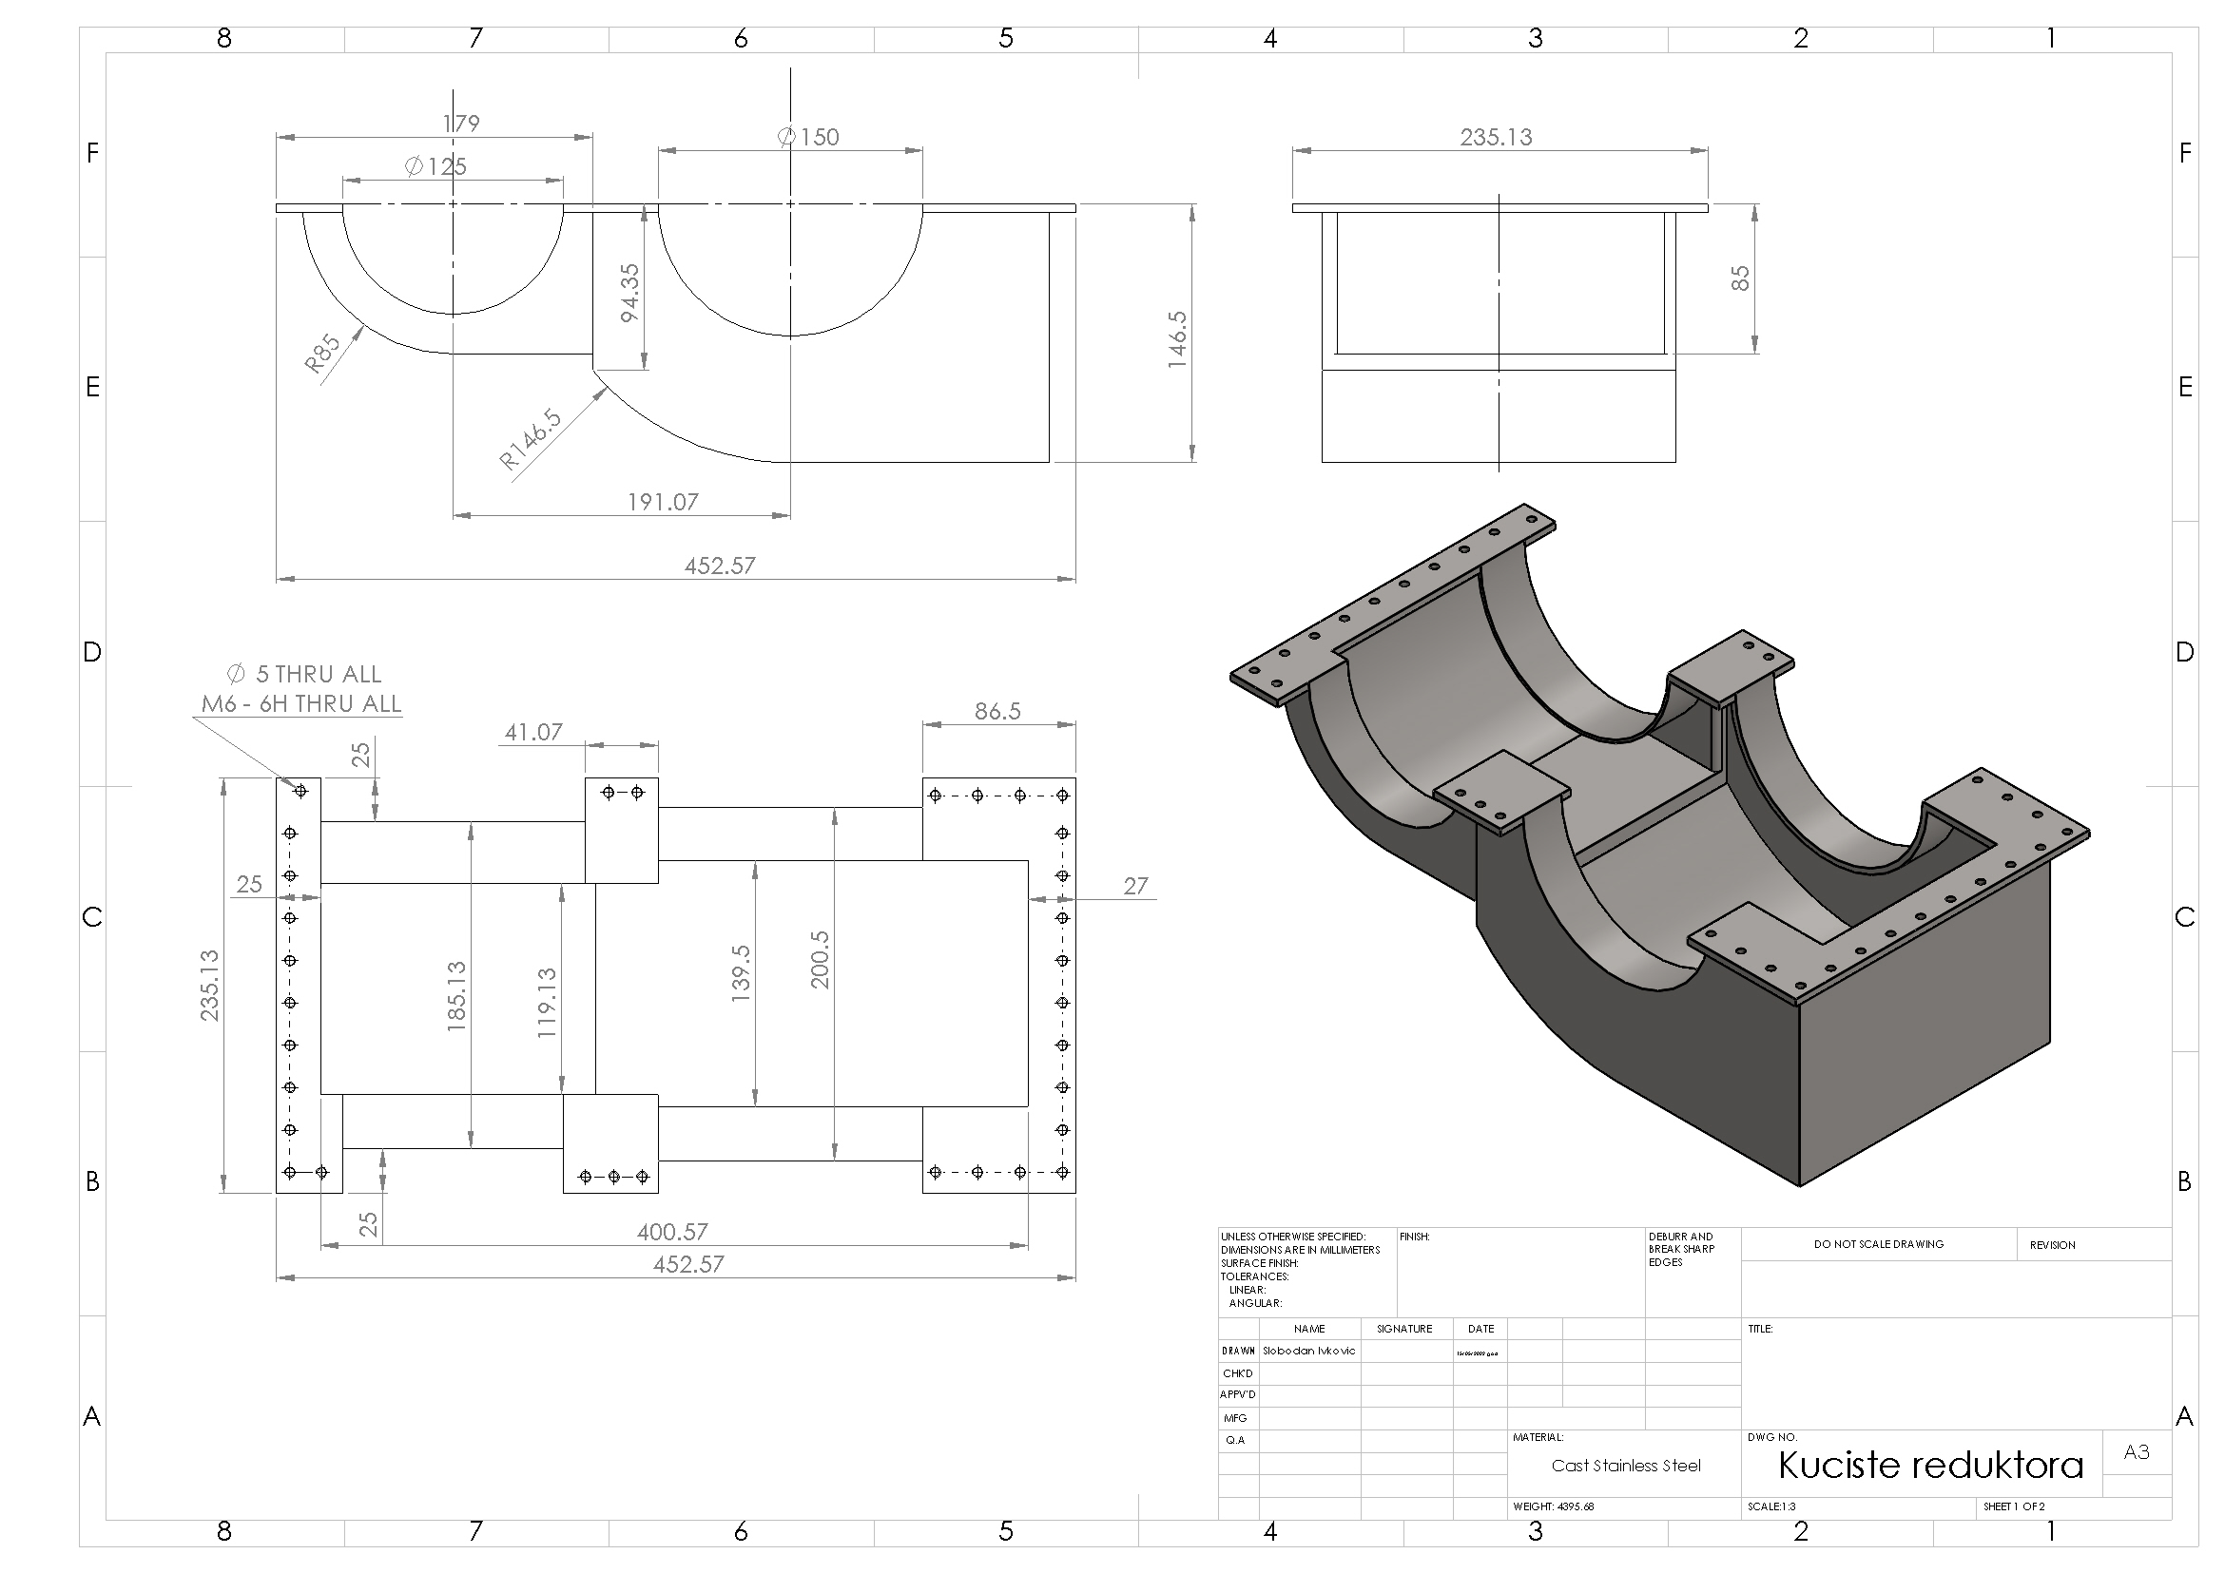Click the SURFACE FINISH: label
Viewport: 2225px width, 1573px height.
1259,1263
